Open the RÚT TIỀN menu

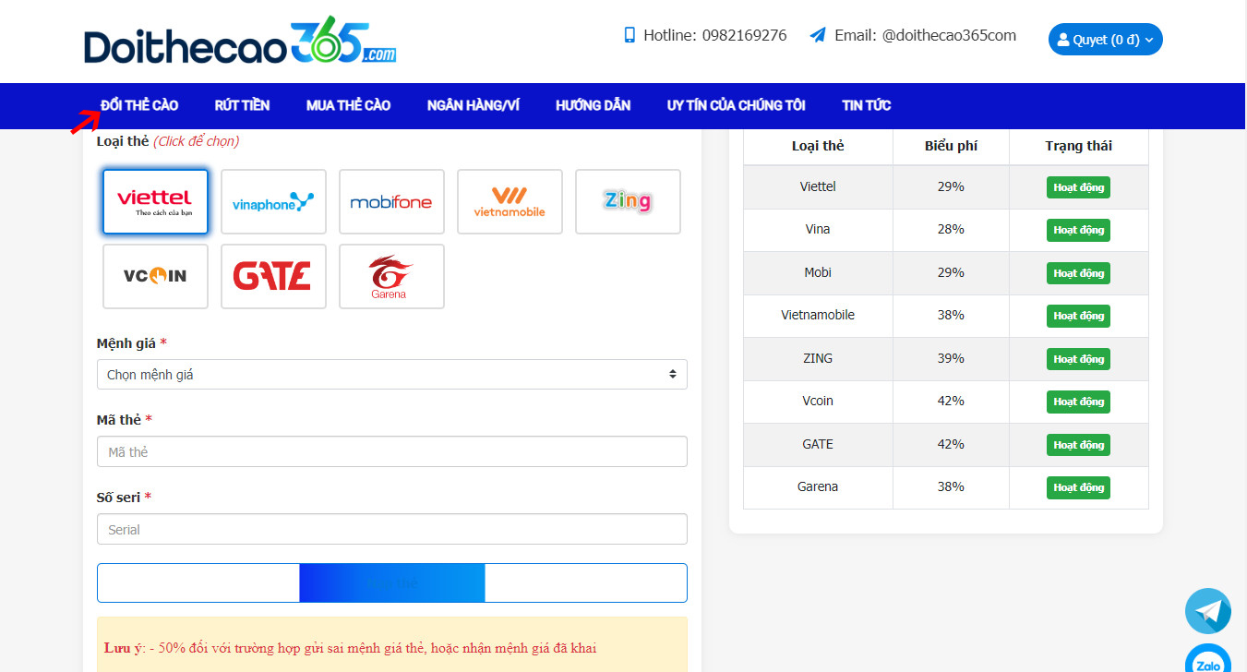pyautogui.click(x=242, y=105)
